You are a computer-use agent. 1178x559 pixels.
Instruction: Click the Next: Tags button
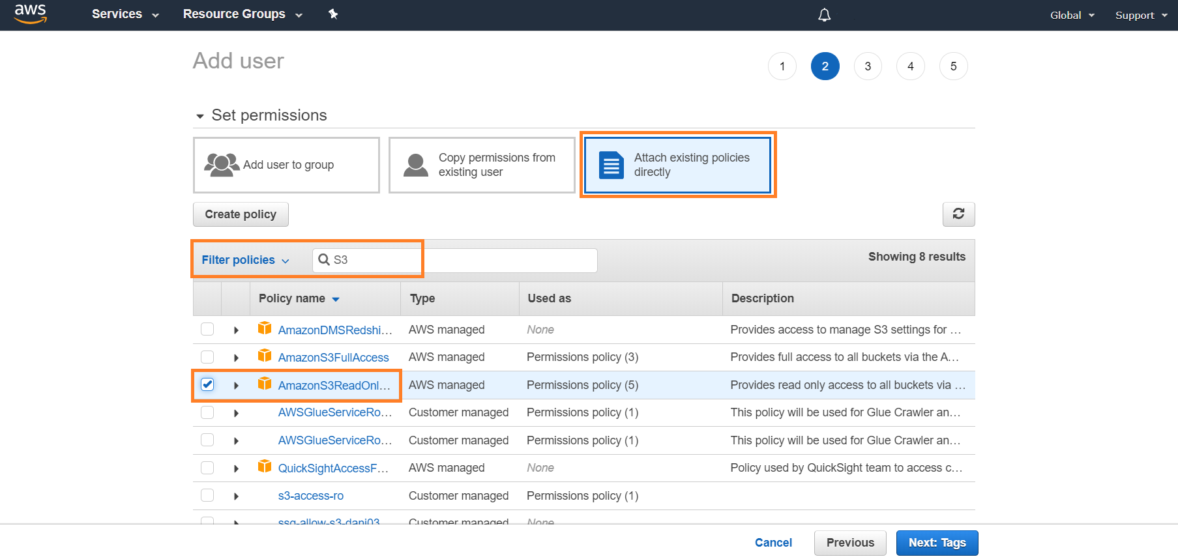click(936, 543)
